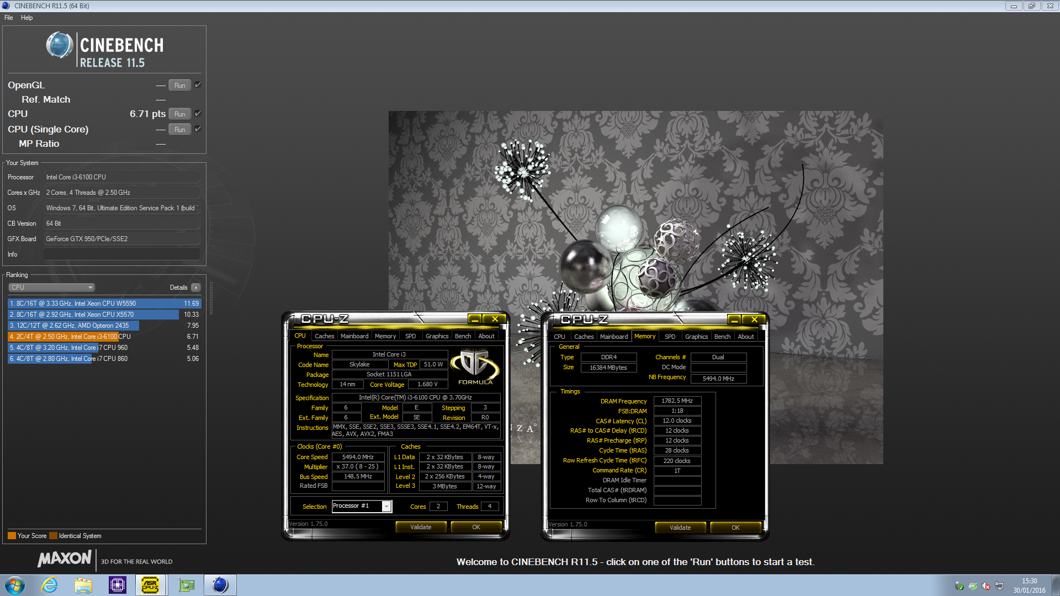Click the Show Desktop strip beside the clock
Screen dimensions: 1060x596
[1056, 585]
